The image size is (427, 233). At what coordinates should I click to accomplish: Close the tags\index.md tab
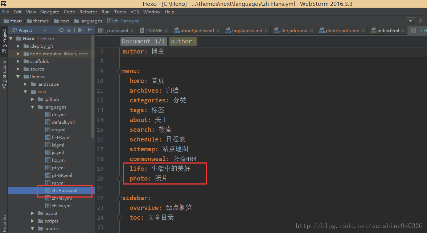(x=266, y=31)
